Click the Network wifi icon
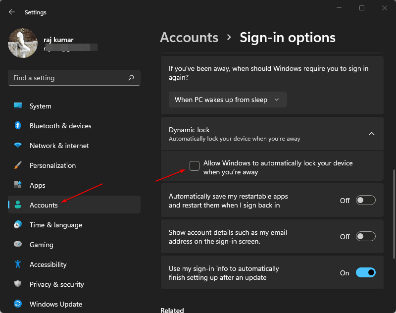 pos(18,145)
